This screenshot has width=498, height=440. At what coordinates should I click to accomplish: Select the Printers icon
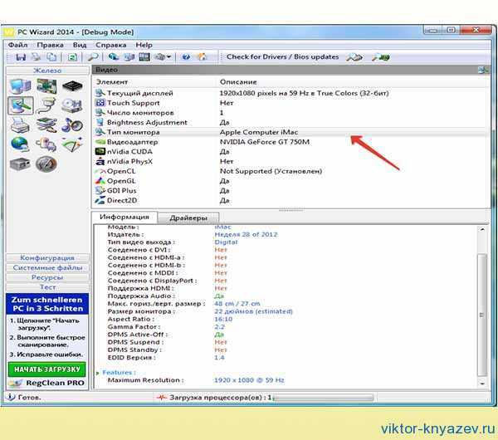(20, 125)
